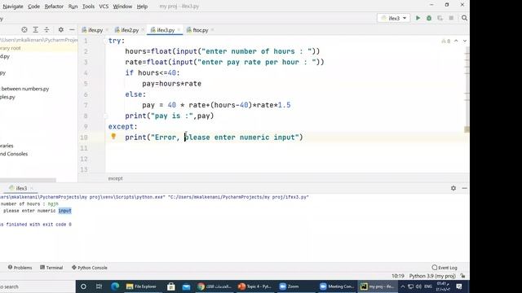Open Windows notification center icon
Viewport: 522px width, 293px height.
pyautogui.click(x=459, y=286)
